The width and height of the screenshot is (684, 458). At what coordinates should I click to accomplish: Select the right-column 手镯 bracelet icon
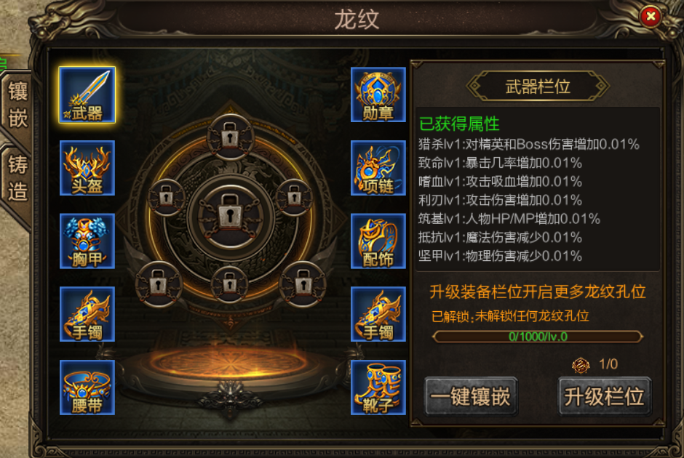(378, 314)
